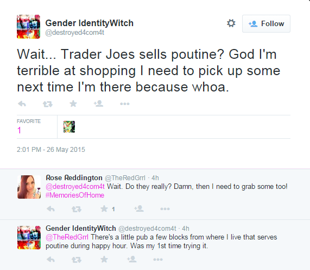Open the more options dots under the main tweet
Viewport: 310px width, 270px height.
125,103
